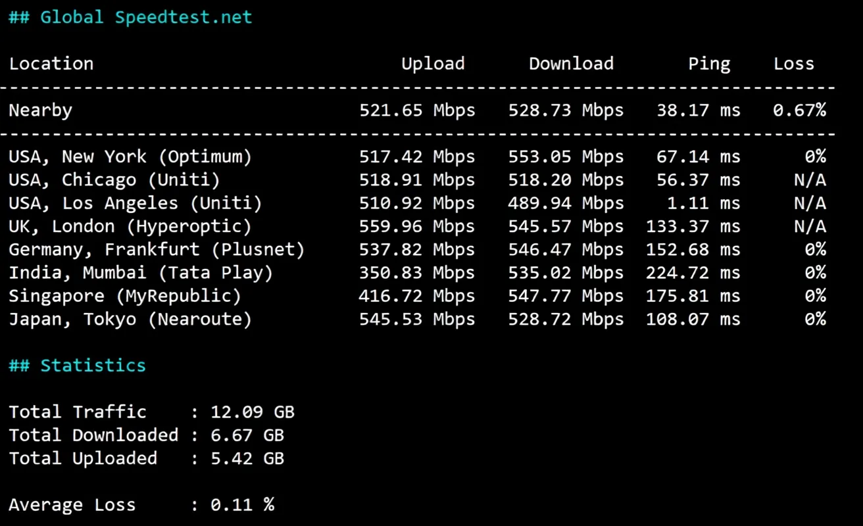Viewport: 863px width, 526px height.
Task: Click the Upload column header
Action: pos(433,64)
